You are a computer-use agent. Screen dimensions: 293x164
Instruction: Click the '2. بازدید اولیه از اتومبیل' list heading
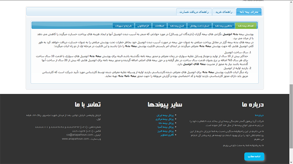237,68
